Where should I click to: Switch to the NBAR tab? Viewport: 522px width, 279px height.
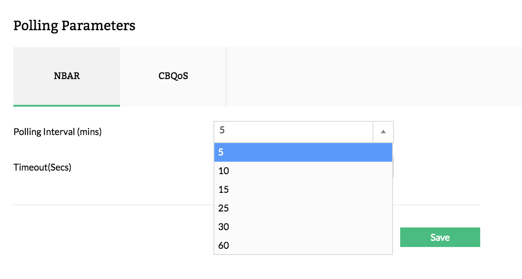(x=67, y=76)
